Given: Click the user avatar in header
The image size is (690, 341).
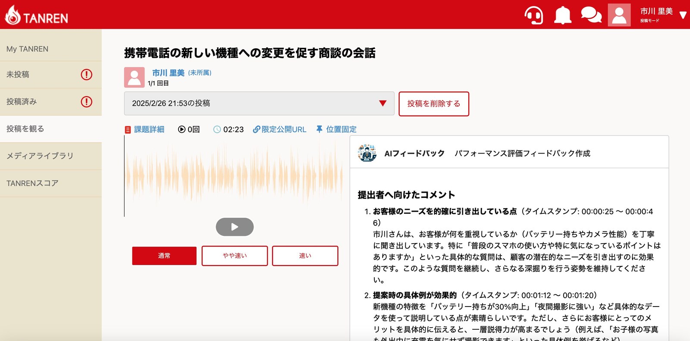Looking at the screenshot, I should [x=619, y=15].
